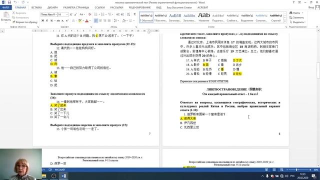Expand the styles gallery with the lowest arrow
This screenshot has width=320, height=180.
click(x=285, y=21)
